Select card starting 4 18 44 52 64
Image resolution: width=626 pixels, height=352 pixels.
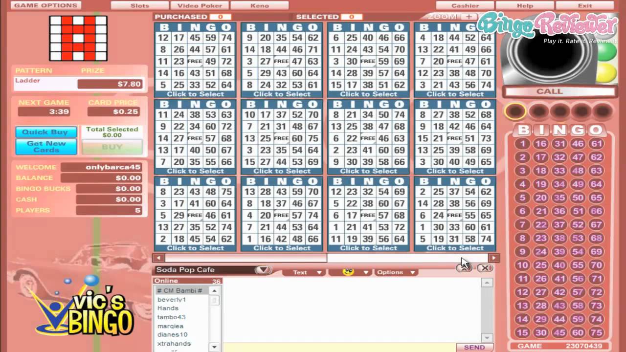pyautogui.click(x=455, y=60)
